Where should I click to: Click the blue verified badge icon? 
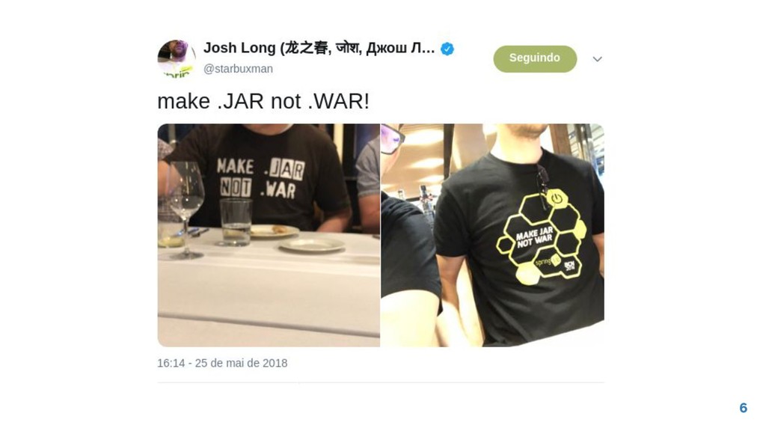tap(447, 49)
